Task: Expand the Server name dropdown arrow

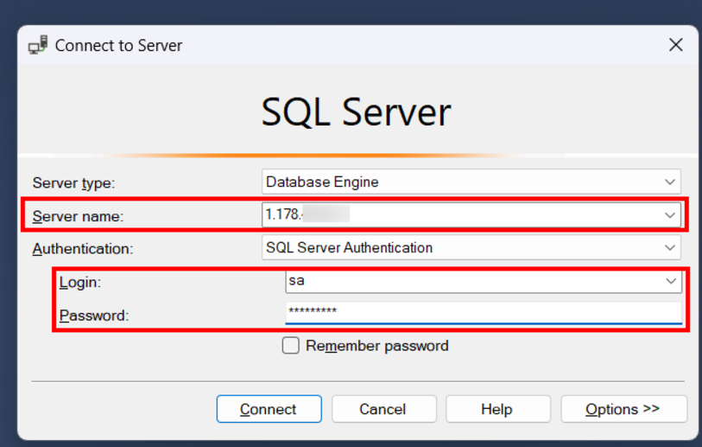Action: click(669, 215)
